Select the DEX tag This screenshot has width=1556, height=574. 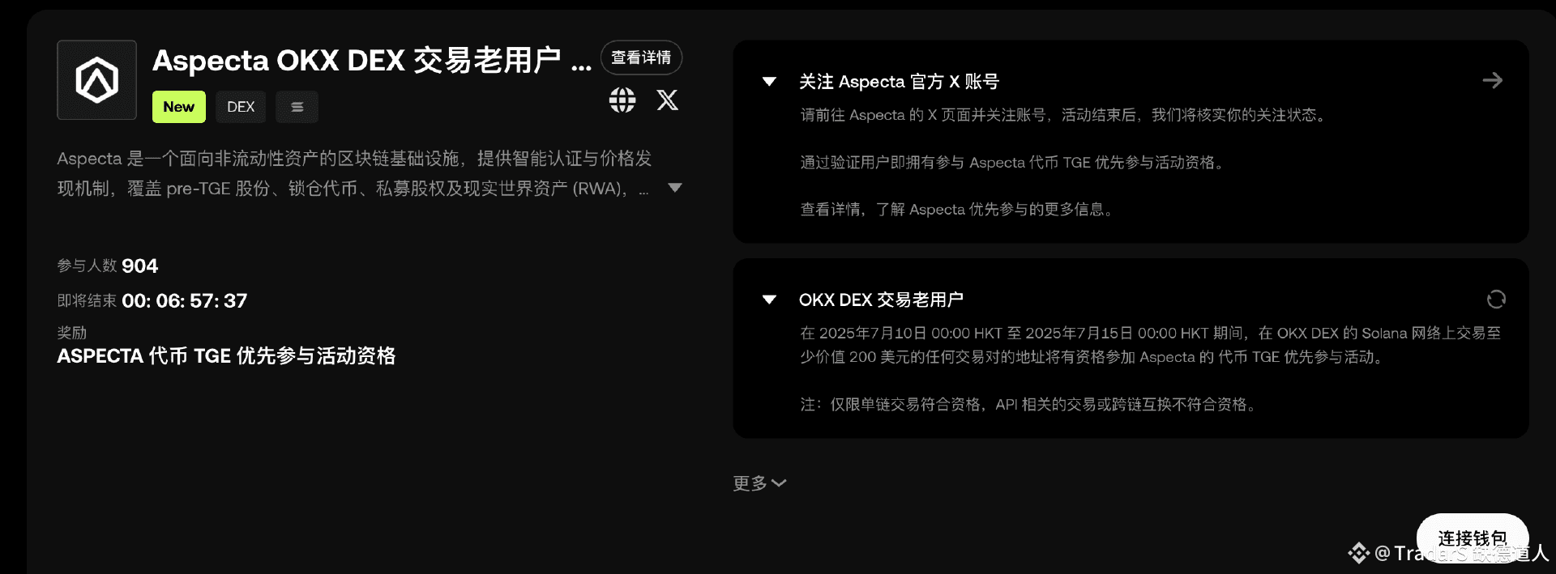pyautogui.click(x=241, y=107)
